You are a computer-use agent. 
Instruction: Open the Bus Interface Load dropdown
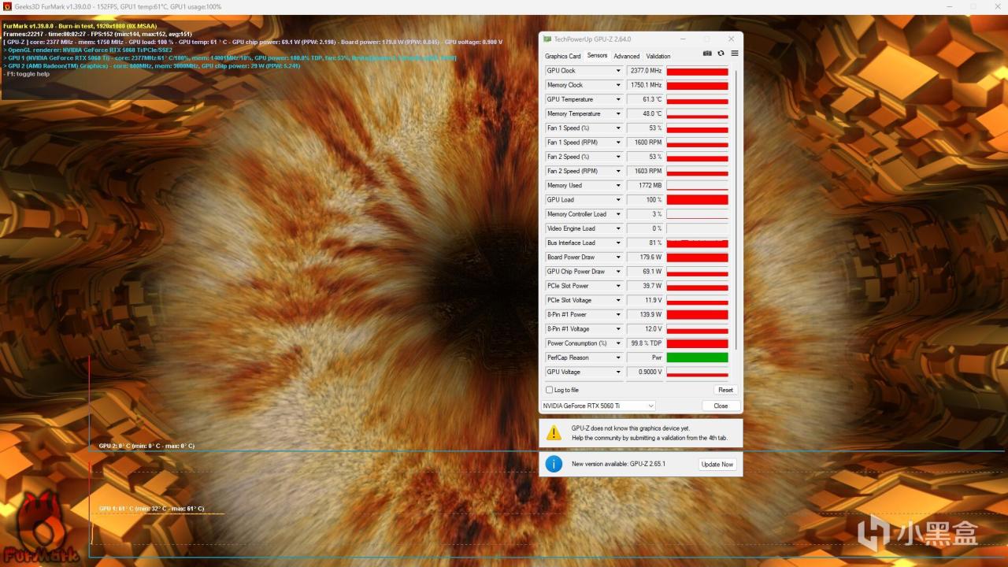[618, 243]
